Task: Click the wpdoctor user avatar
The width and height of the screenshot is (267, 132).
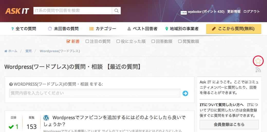Action: (184, 13)
